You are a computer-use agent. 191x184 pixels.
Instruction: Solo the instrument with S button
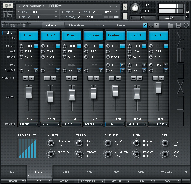tap(125, 7)
